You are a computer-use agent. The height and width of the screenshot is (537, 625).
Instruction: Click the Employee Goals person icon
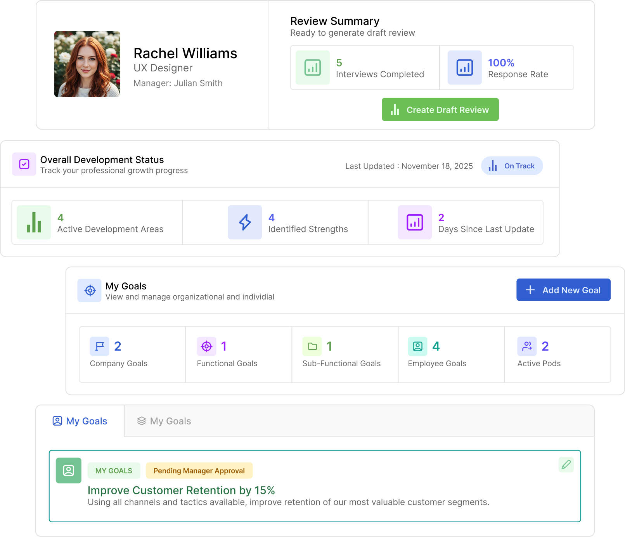417,346
